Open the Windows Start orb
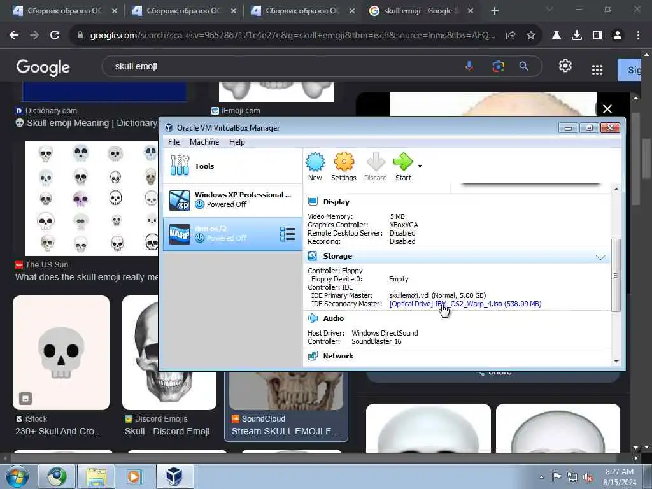 tap(17, 476)
